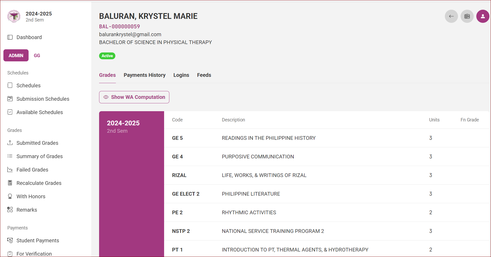Viewport: 491px width, 257px height.
Task: Open Submission Schedules link
Action: 43,99
